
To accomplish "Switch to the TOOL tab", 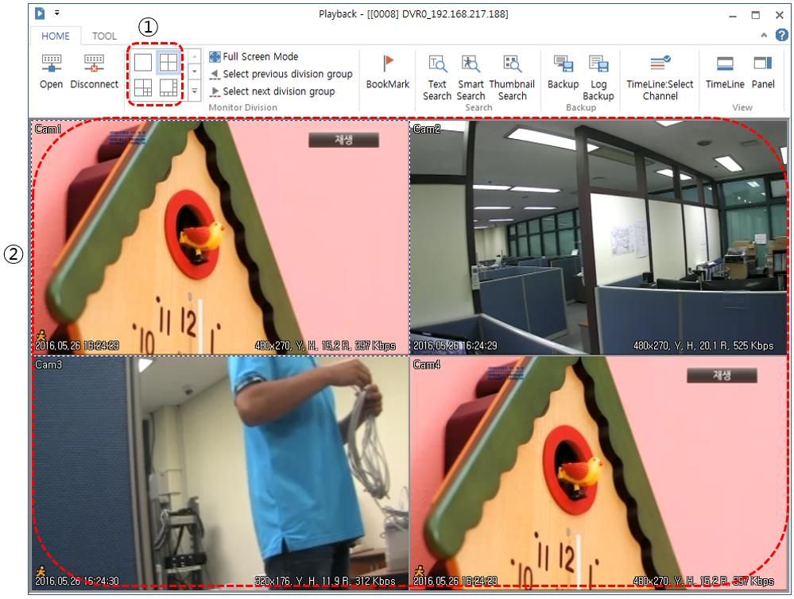I will point(104,36).
